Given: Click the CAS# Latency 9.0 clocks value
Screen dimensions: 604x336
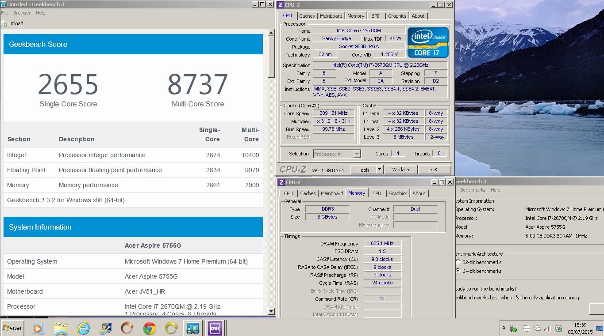Looking at the screenshot, I should (382, 259).
